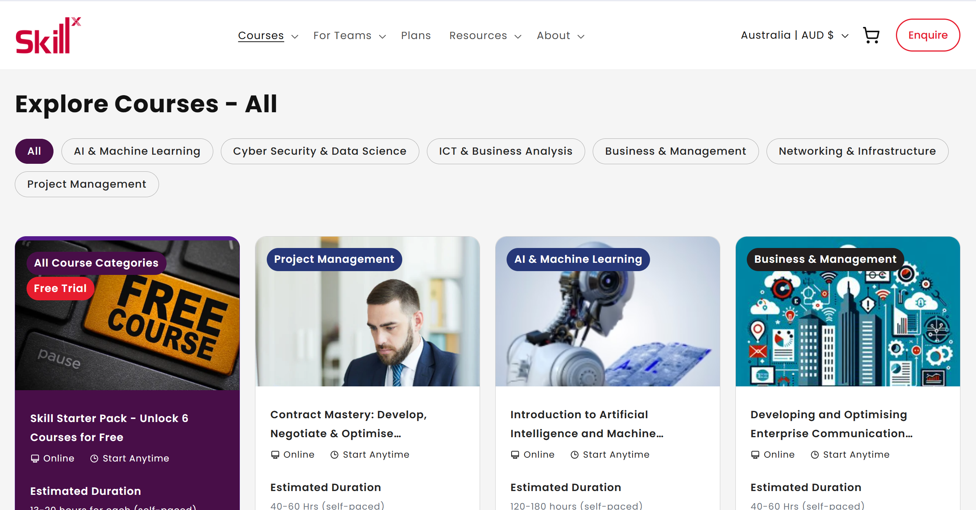Filter by AI & Machine Learning category
Viewport: 976px width, 510px height.
coord(137,151)
